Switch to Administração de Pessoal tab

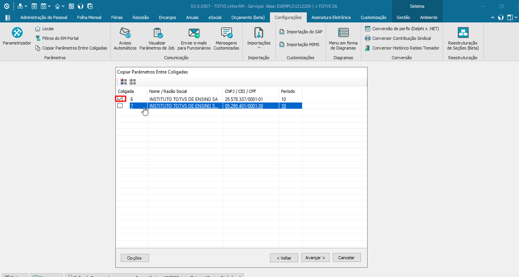click(x=44, y=17)
